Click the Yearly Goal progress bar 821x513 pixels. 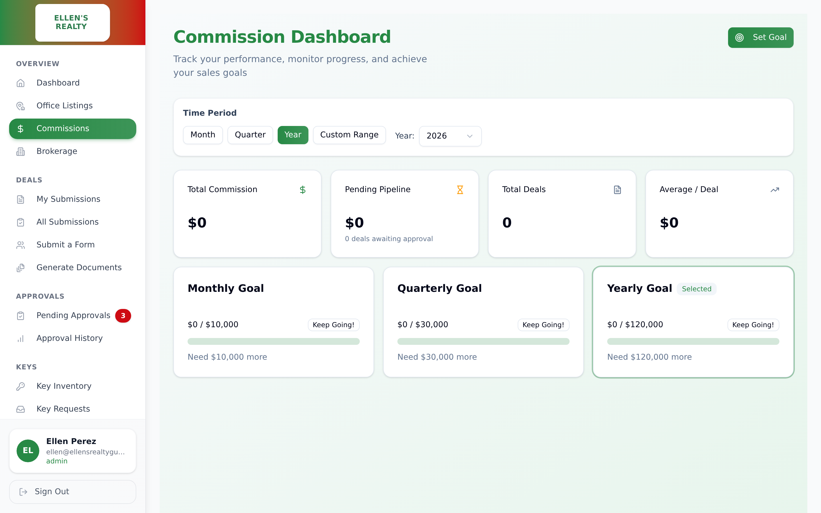pos(693,341)
